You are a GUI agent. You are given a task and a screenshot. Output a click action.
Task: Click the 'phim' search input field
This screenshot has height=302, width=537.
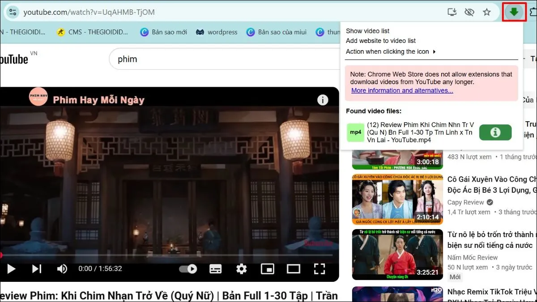[x=179, y=59]
